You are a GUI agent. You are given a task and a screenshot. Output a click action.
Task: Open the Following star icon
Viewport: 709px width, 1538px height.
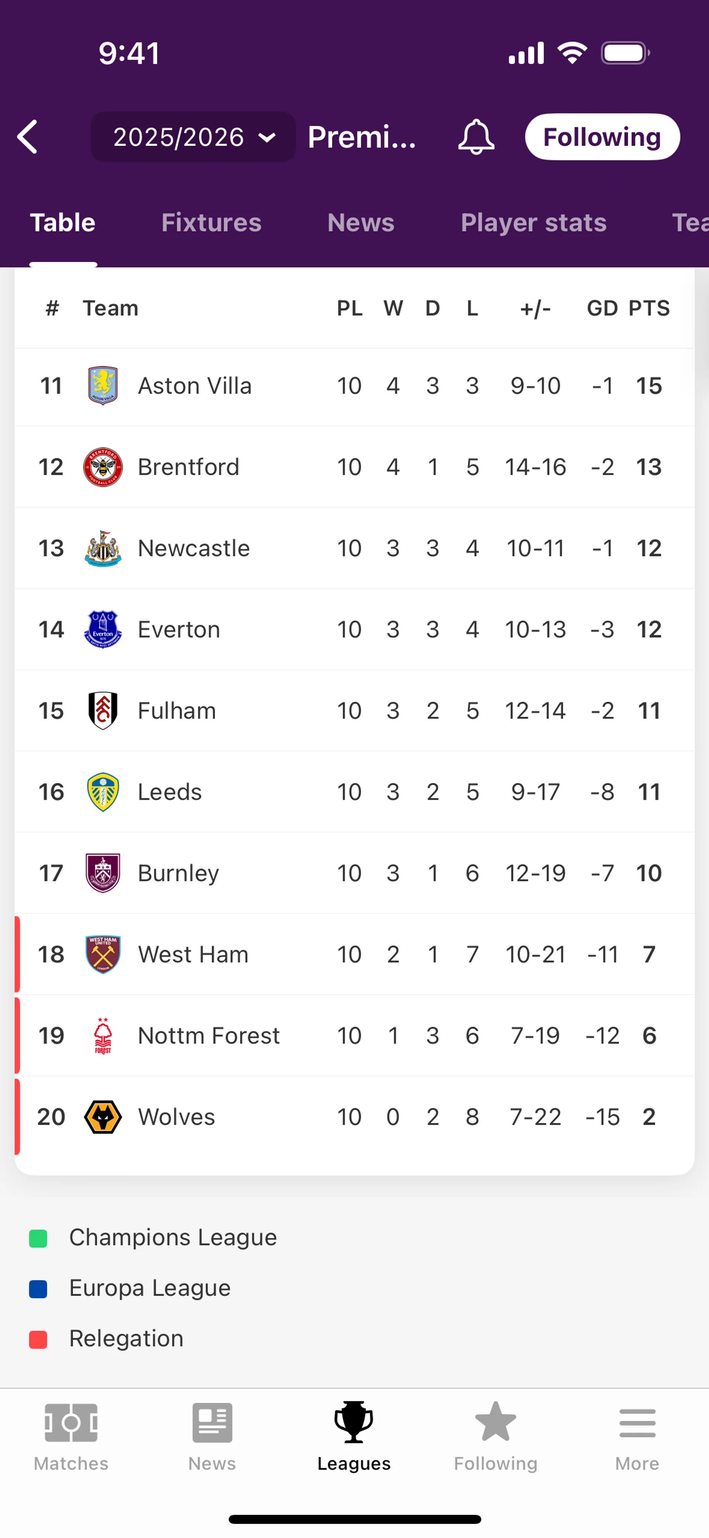pos(495,1422)
